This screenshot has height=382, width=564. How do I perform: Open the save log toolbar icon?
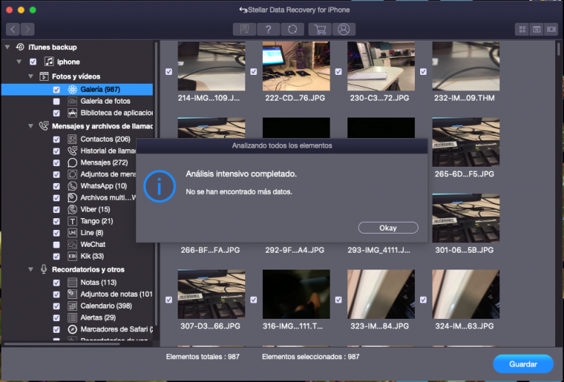pyautogui.click(x=245, y=29)
